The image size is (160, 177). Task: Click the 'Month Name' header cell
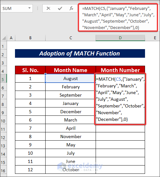[71, 70]
